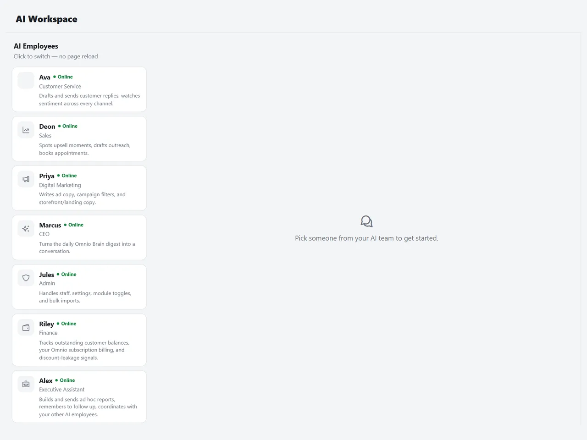Click the sparkle icon beside Marcus
Image resolution: width=587 pixels, height=440 pixels.
pos(26,228)
